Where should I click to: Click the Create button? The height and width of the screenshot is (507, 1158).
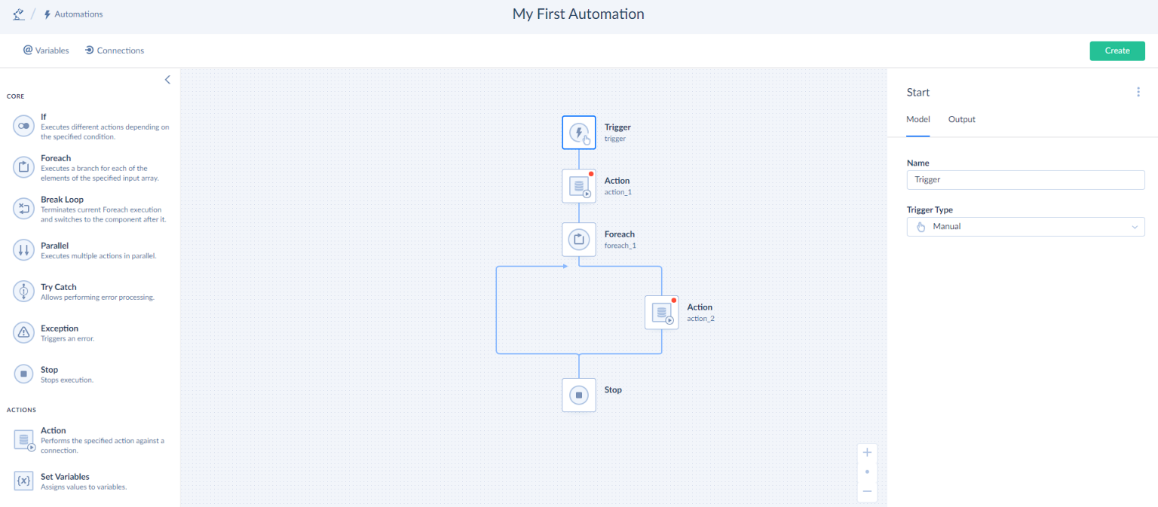1117,50
